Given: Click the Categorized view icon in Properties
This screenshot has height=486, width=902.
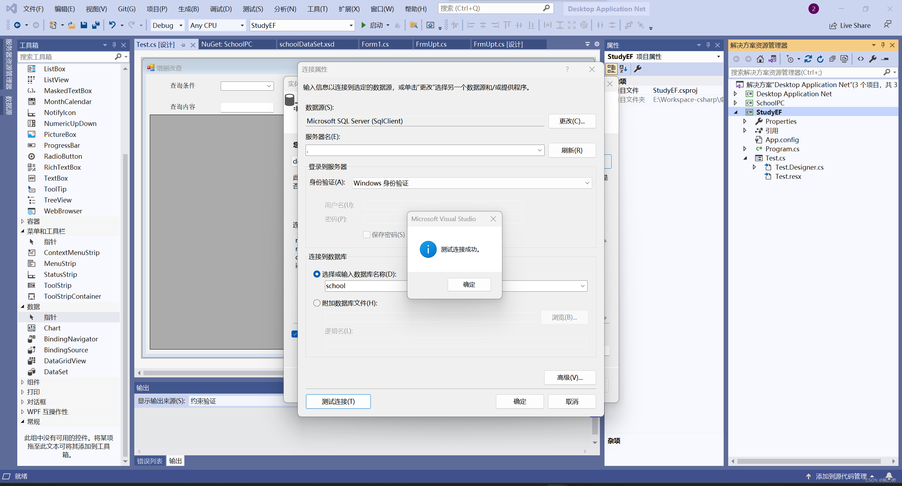Looking at the screenshot, I should click(x=612, y=69).
